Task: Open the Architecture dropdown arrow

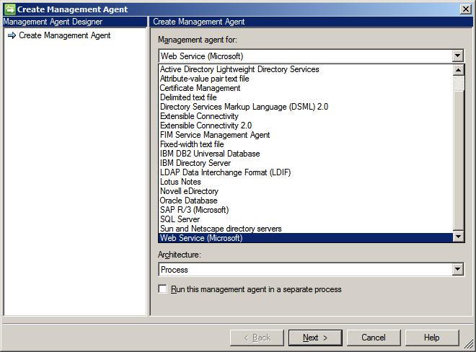Action: click(x=457, y=269)
